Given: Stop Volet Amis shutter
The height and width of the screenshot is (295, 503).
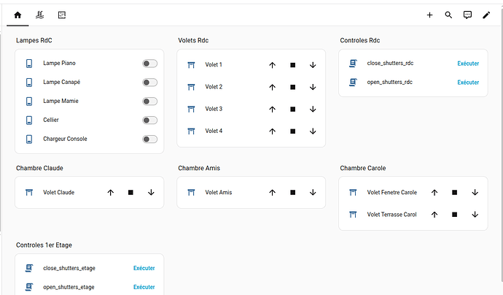Looking at the screenshot, I should 292,193.
